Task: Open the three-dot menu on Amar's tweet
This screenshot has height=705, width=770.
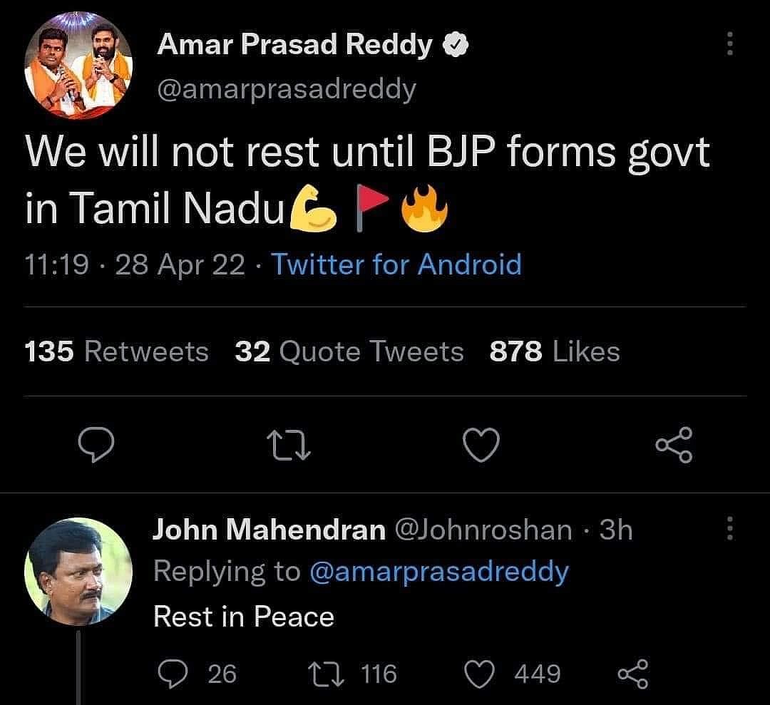Action: tap(729, 44)
